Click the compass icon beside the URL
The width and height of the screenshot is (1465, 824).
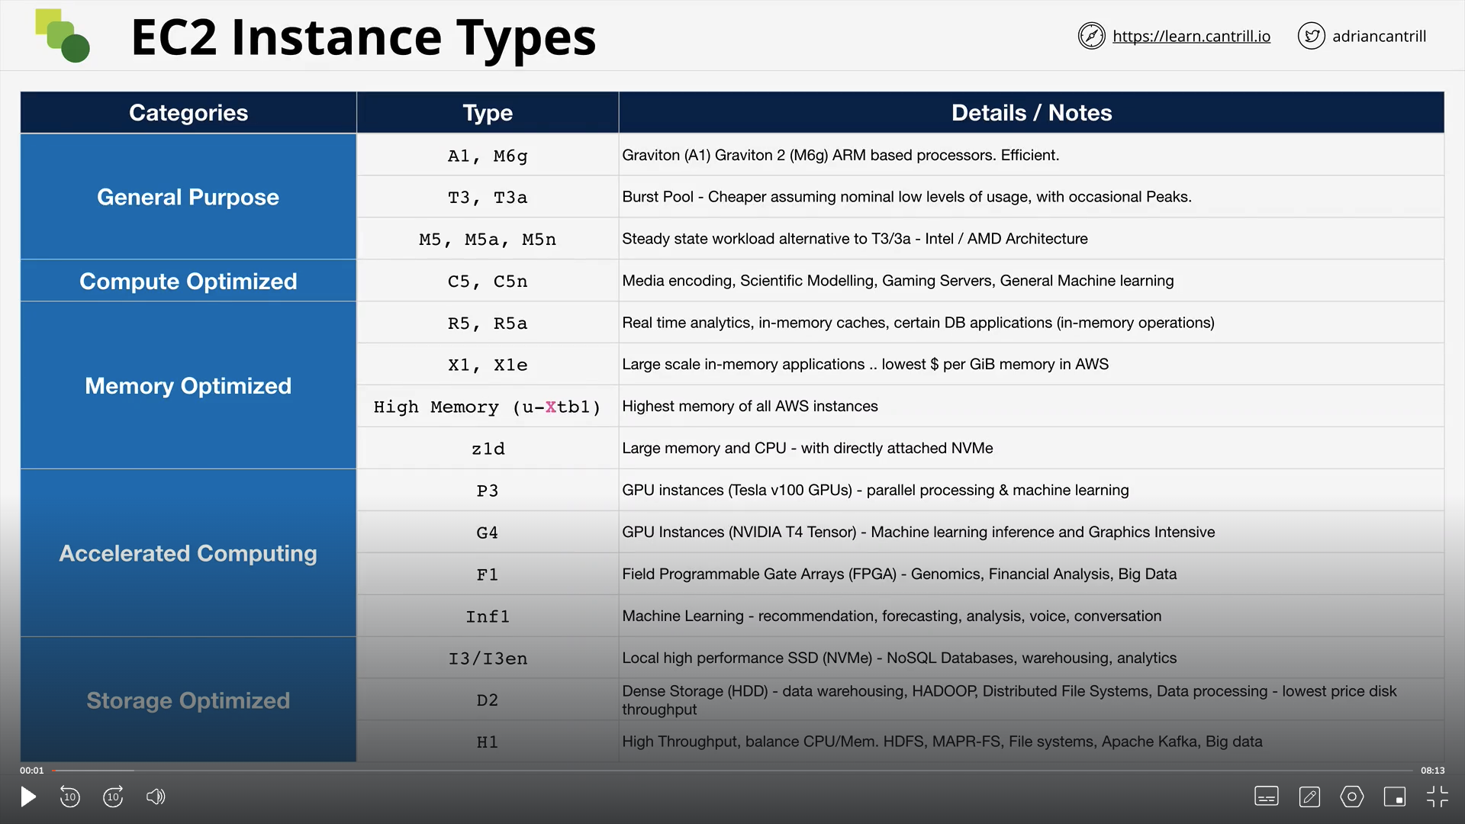pyautogui.click(x=1091, y=36)
